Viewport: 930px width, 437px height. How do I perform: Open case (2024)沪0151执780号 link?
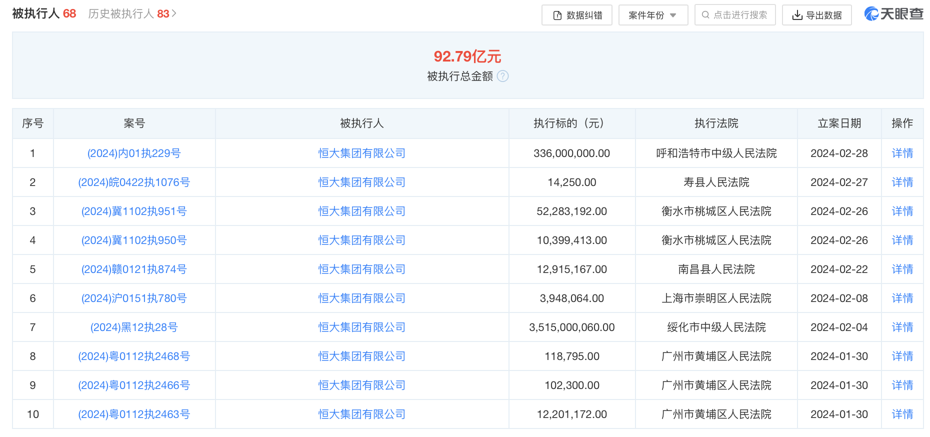(134, 298)
